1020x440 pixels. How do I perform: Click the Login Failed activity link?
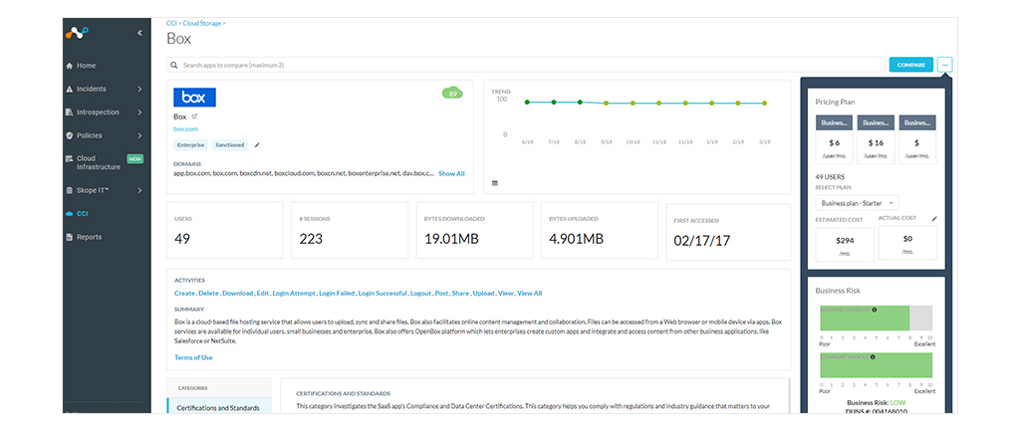point(337,293)
